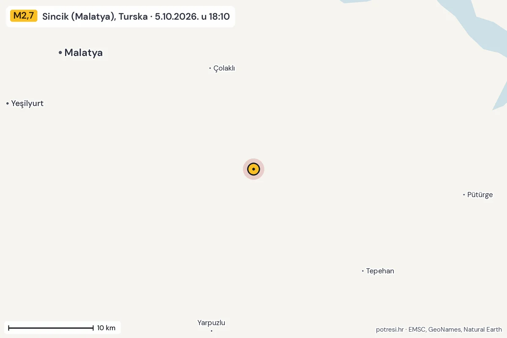
Task: Click the M2,7 magnitude badge
Action: coord(24,16)
